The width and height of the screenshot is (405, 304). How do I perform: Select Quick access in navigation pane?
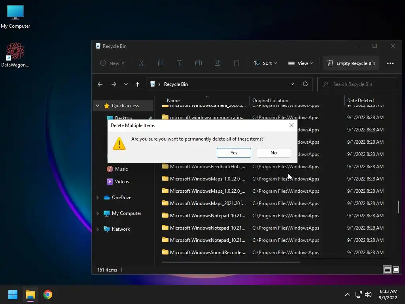click(x=125, y=105)
